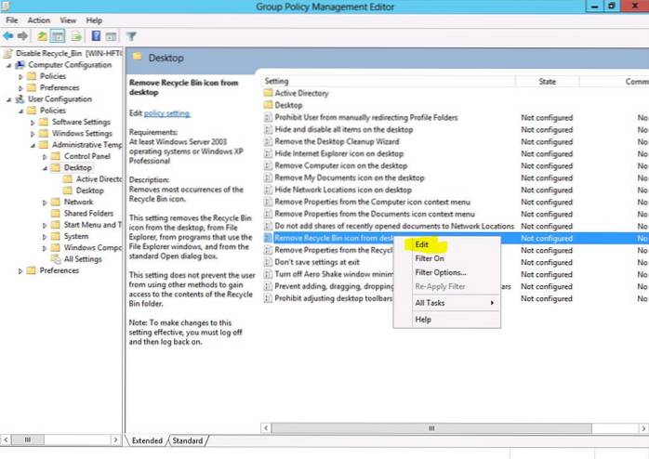
Task: Choose Edit from the context menu
Action: click(x=421, y=243)
